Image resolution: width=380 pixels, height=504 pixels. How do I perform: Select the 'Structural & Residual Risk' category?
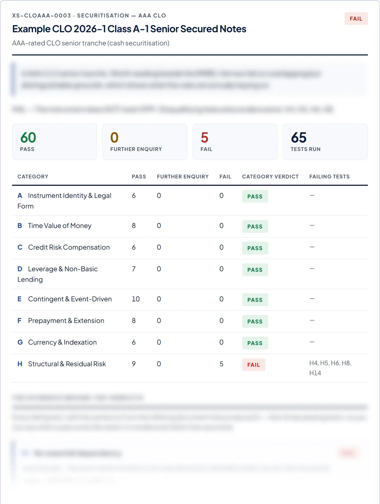point(67,364)
